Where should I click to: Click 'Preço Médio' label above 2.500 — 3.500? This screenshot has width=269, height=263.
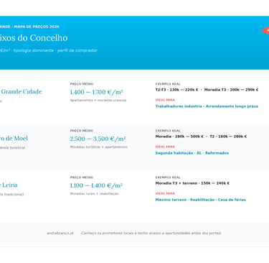coord(82,131)
